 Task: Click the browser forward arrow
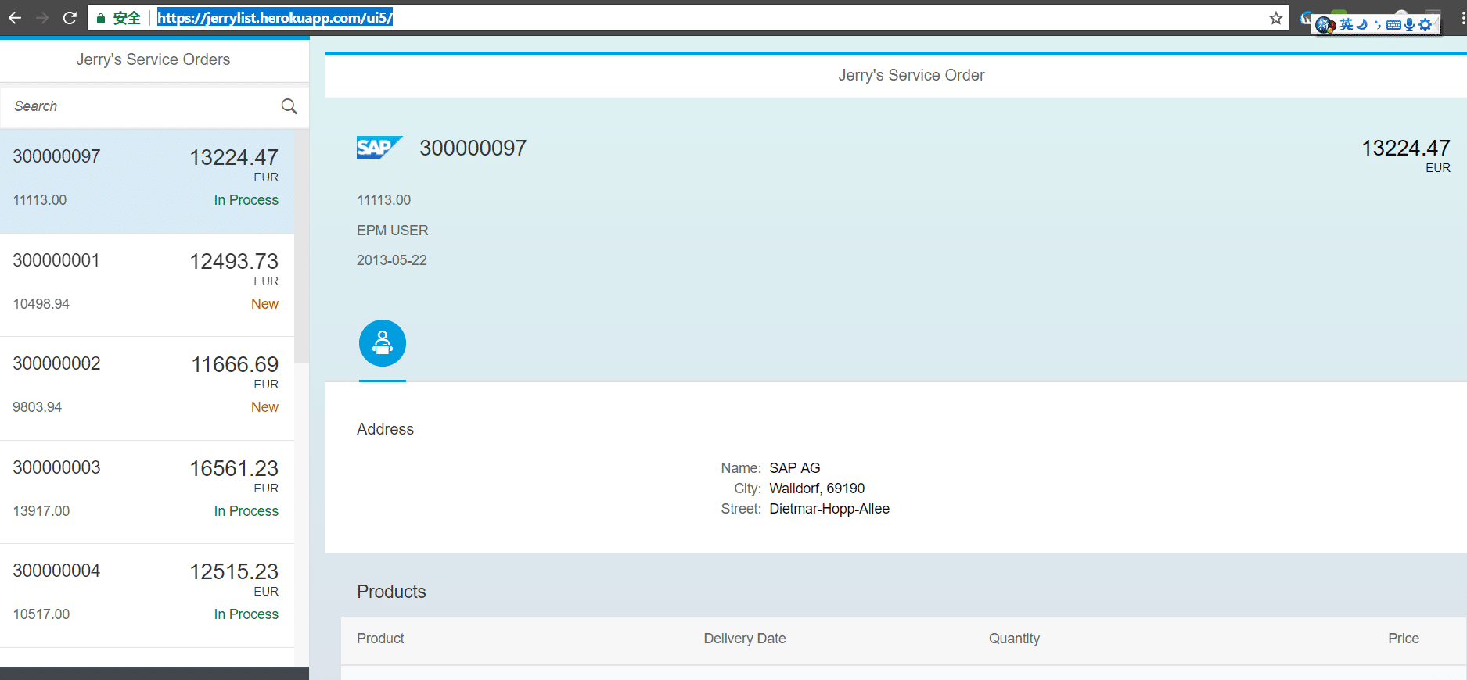[42, 18]
